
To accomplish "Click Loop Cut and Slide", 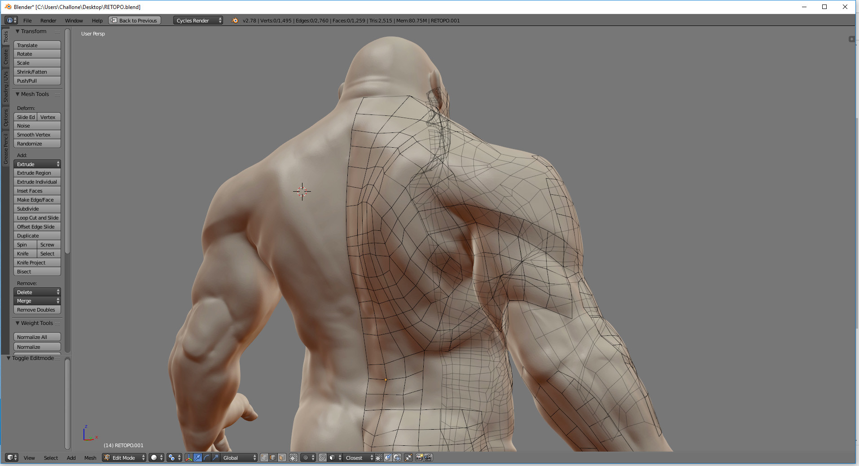I will click(37, 218).
